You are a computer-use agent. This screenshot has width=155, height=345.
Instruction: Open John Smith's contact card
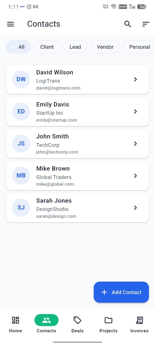(77, 143)
